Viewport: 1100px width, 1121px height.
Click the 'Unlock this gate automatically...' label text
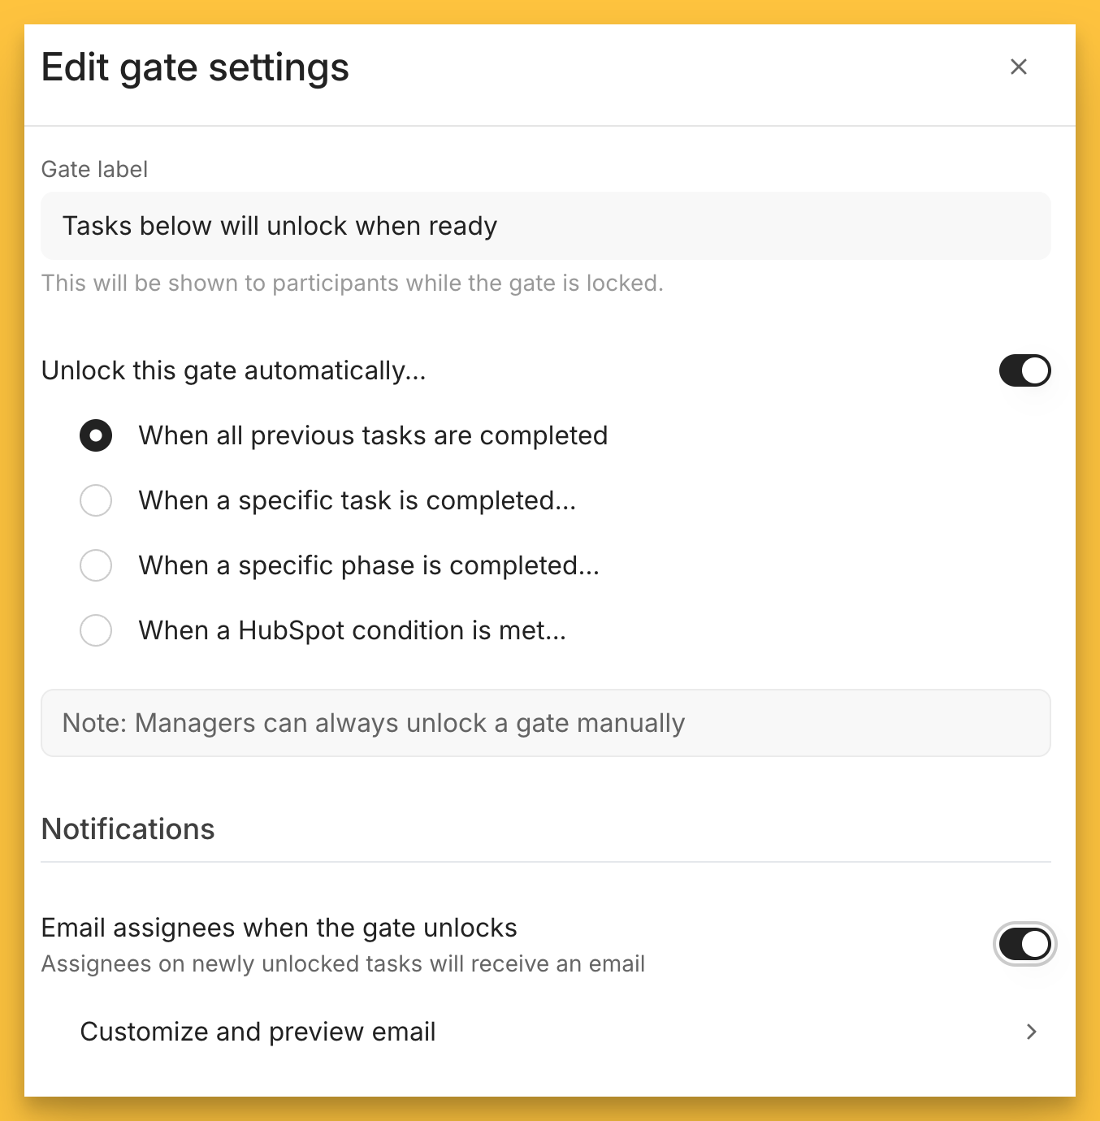[x=233, y=370]
